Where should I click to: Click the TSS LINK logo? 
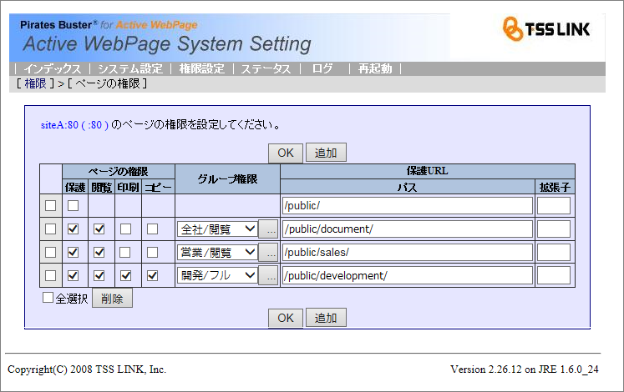click(545, 29)
